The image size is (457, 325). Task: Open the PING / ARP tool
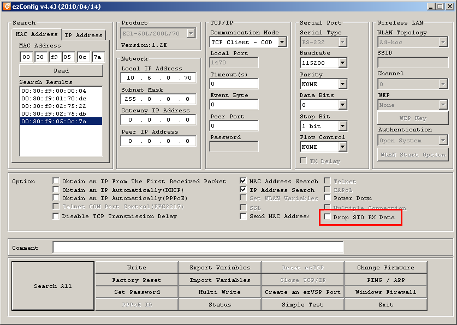[x=386, y=280]
